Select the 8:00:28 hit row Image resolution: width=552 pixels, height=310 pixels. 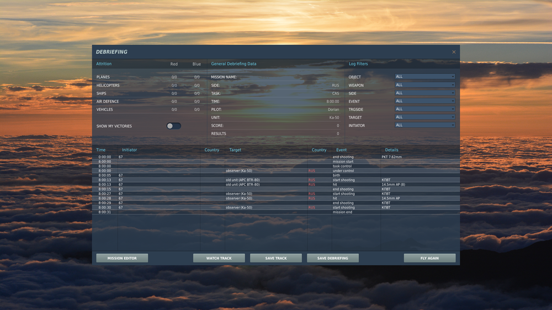[276, 198]
